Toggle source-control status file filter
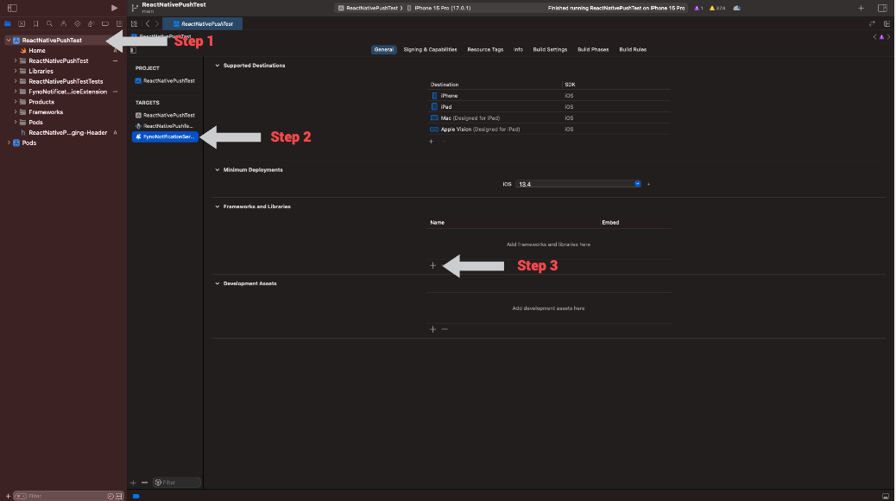896x501 pixels. pyautogui.click(x=119, y=496)
